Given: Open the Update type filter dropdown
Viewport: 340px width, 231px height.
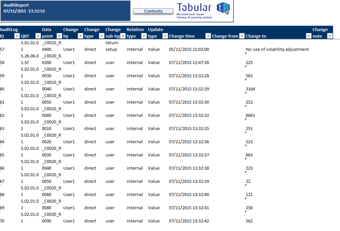Looking at the screenshot, I should coord(165,36).
